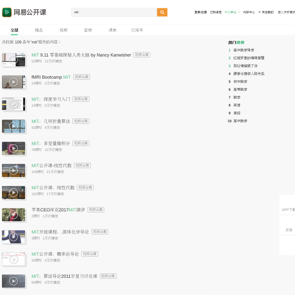295x295 pixels.
Task: Click the 视频合集 tag beside fMRI Bootcamp
Action: tap(82, 77)
